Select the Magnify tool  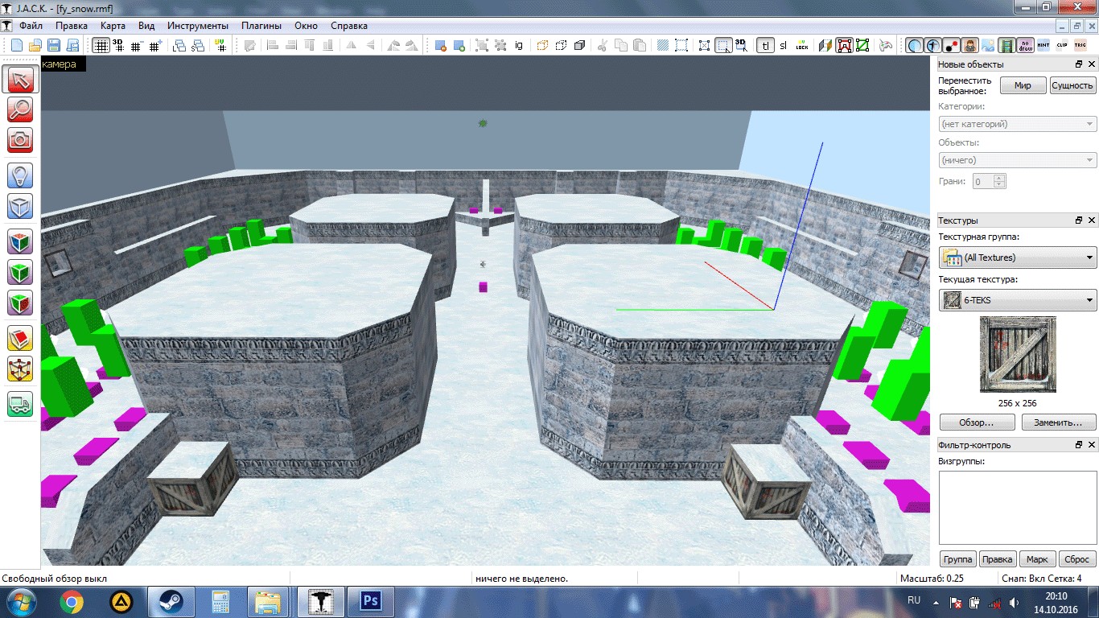19,109
